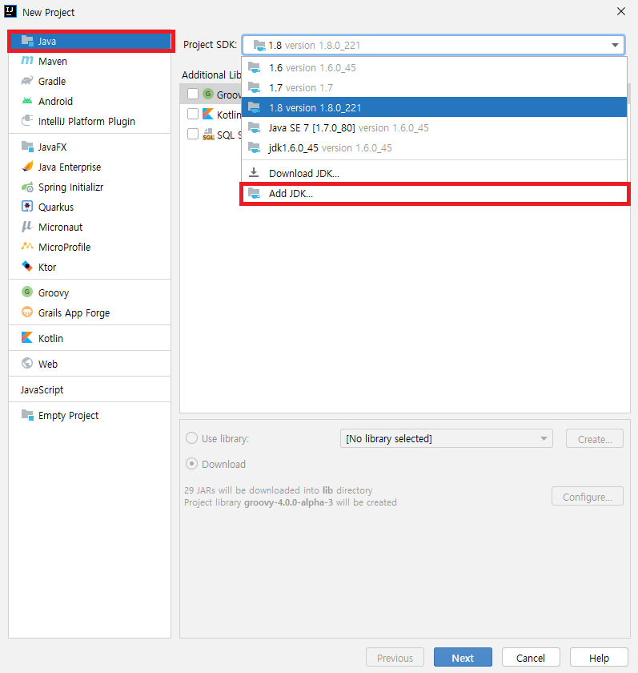Select 'Java Enterprise' project type

[70, 167]
